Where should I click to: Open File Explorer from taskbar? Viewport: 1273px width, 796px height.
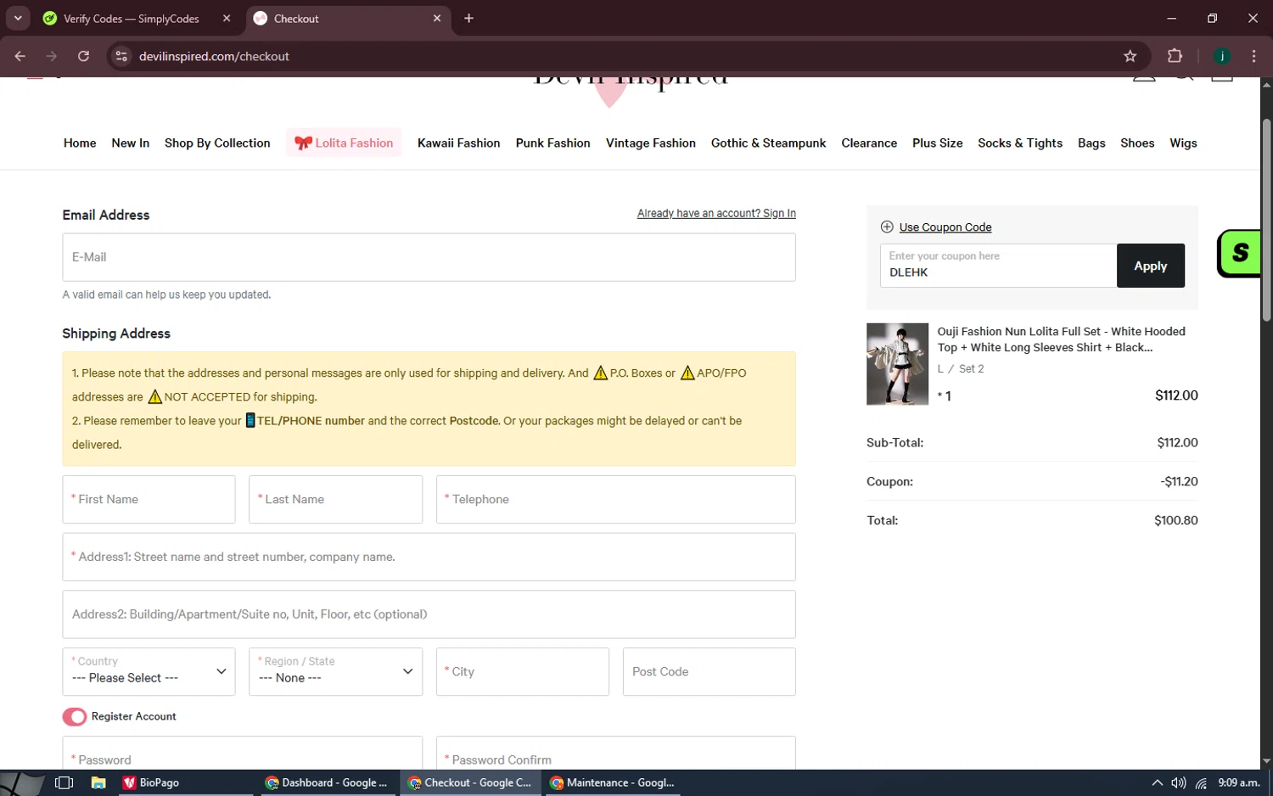pos(98,782)
